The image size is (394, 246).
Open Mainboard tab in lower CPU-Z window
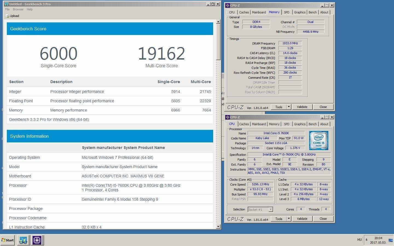pos(259,124)
